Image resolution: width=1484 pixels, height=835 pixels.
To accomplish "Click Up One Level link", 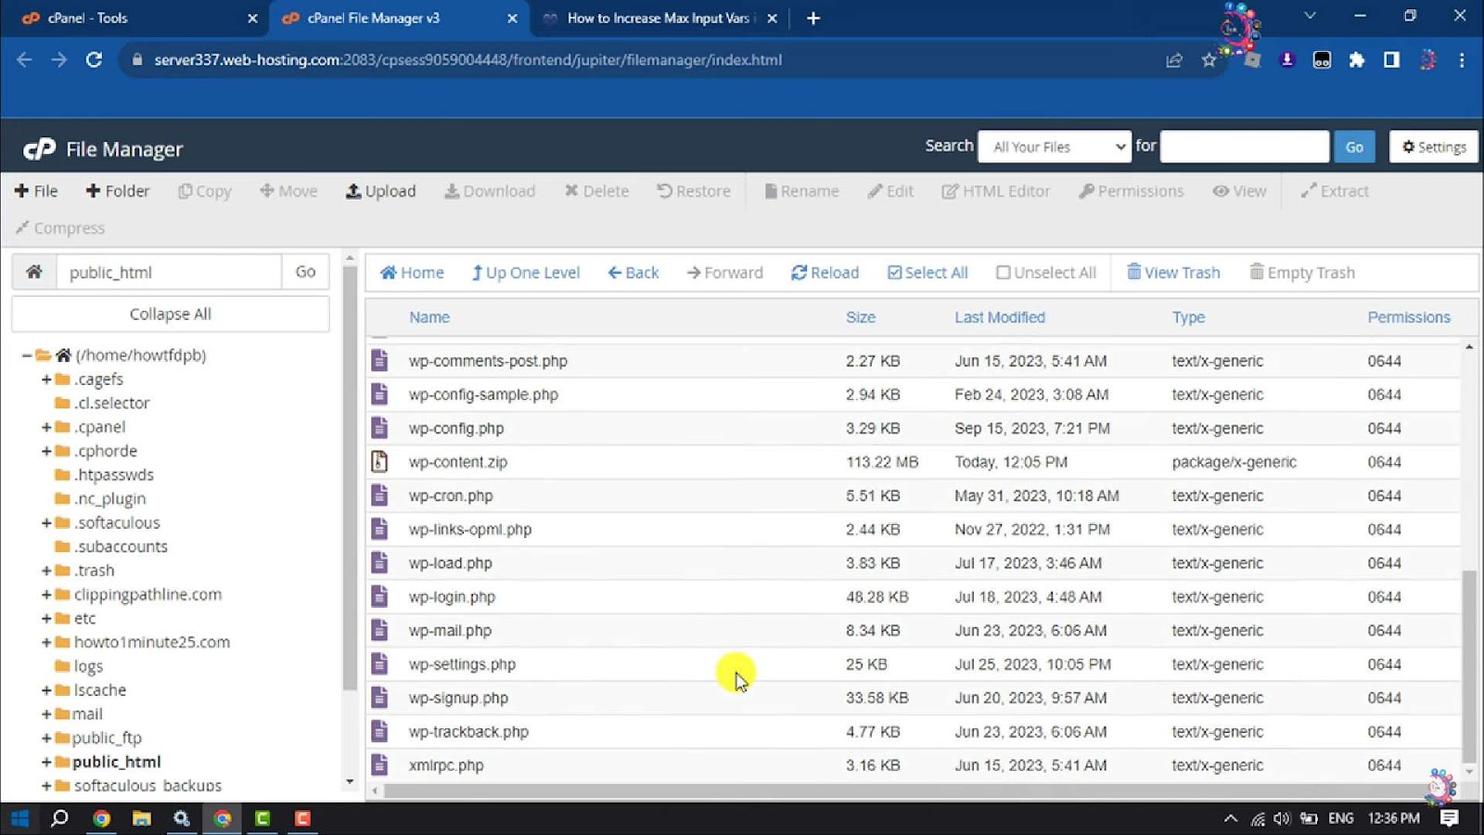I will pos(526,273).
